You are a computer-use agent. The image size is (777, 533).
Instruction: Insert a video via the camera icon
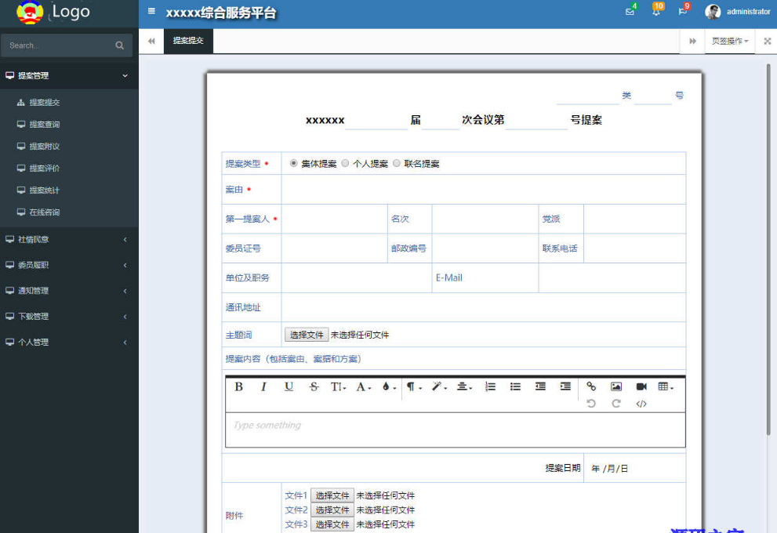click(x=641, y=386)
